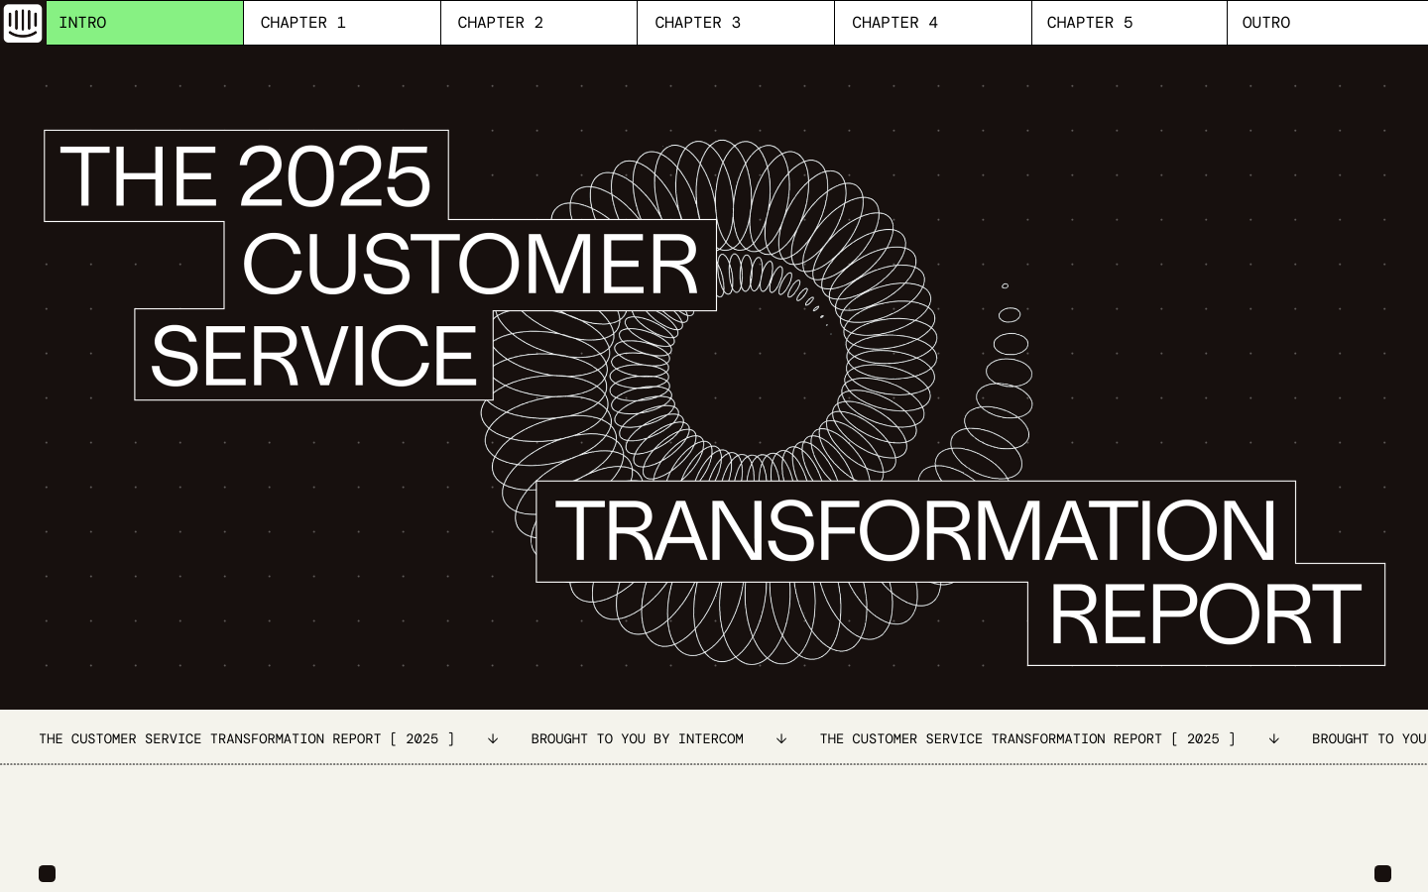Select the INTRO tab
The height and width of the screenshot is (892, 1428).
point(144,23)
